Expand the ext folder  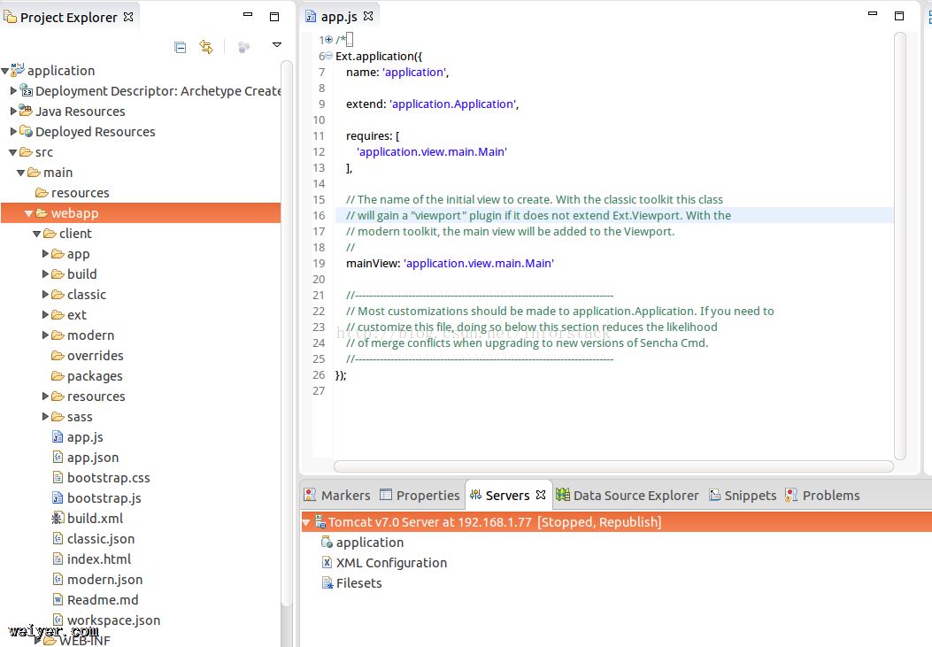click(46, 314)
